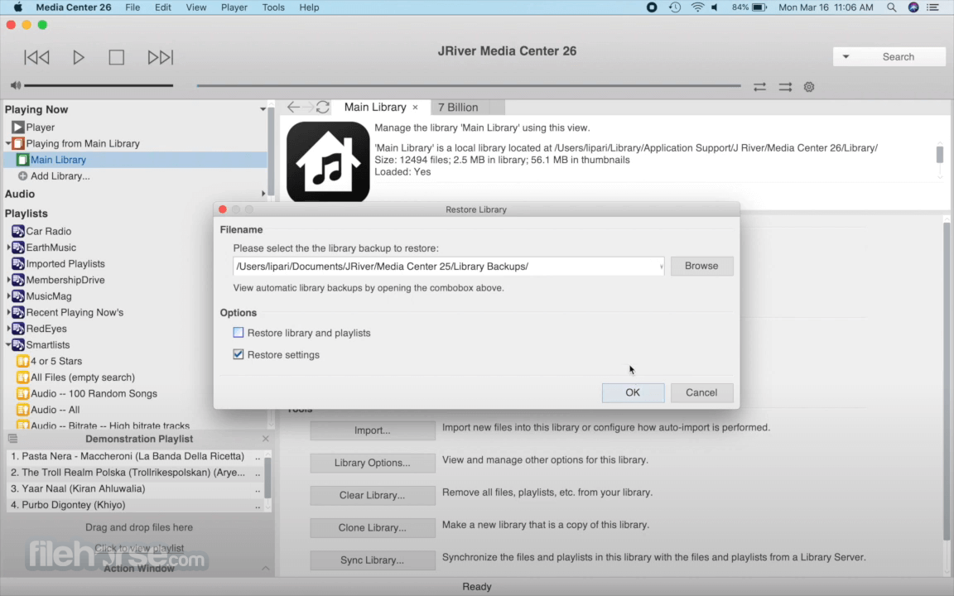The height and width of the screenshot is (596, 954).
Task: Navigate back with left arrow
Action: point(293,107)
